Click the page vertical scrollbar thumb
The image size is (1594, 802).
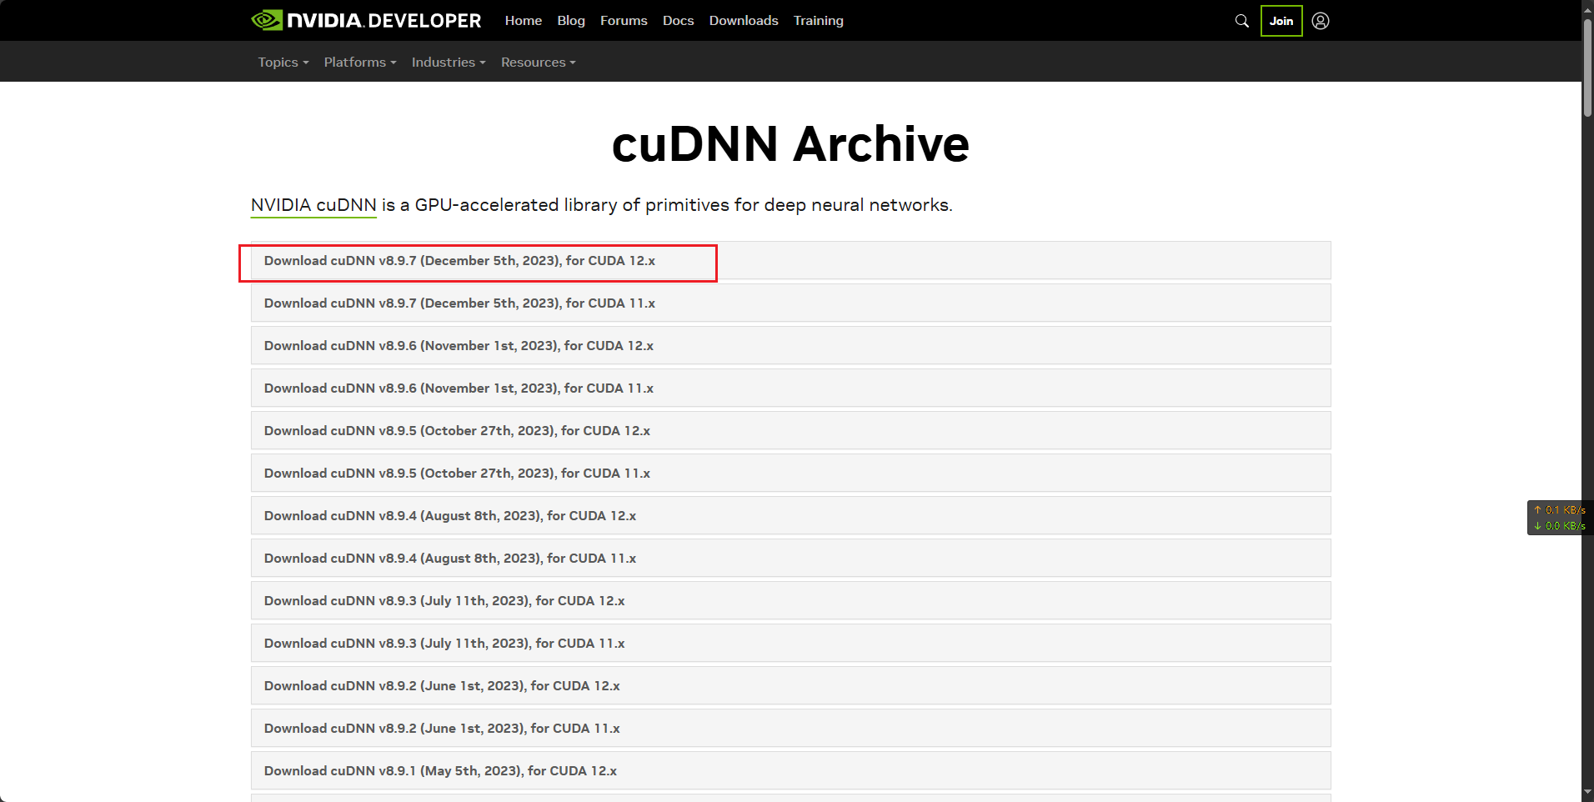pos(1587,67)
